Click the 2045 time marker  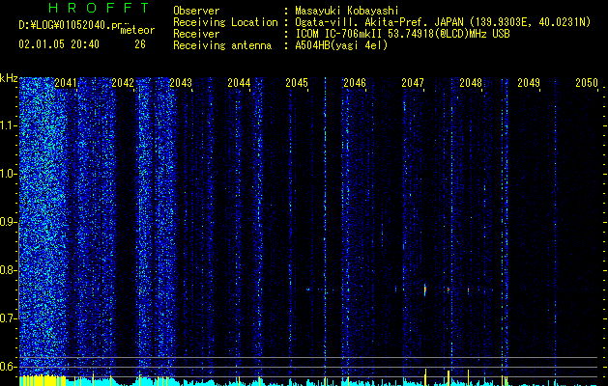pos(297,83)
